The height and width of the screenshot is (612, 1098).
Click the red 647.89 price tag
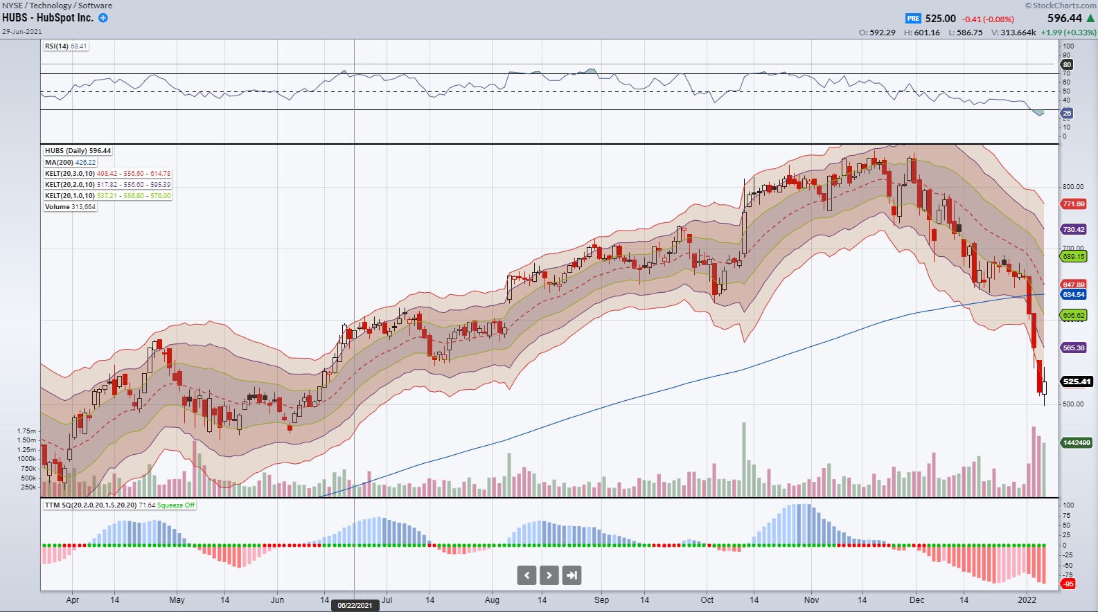[x=1074, y=285]
